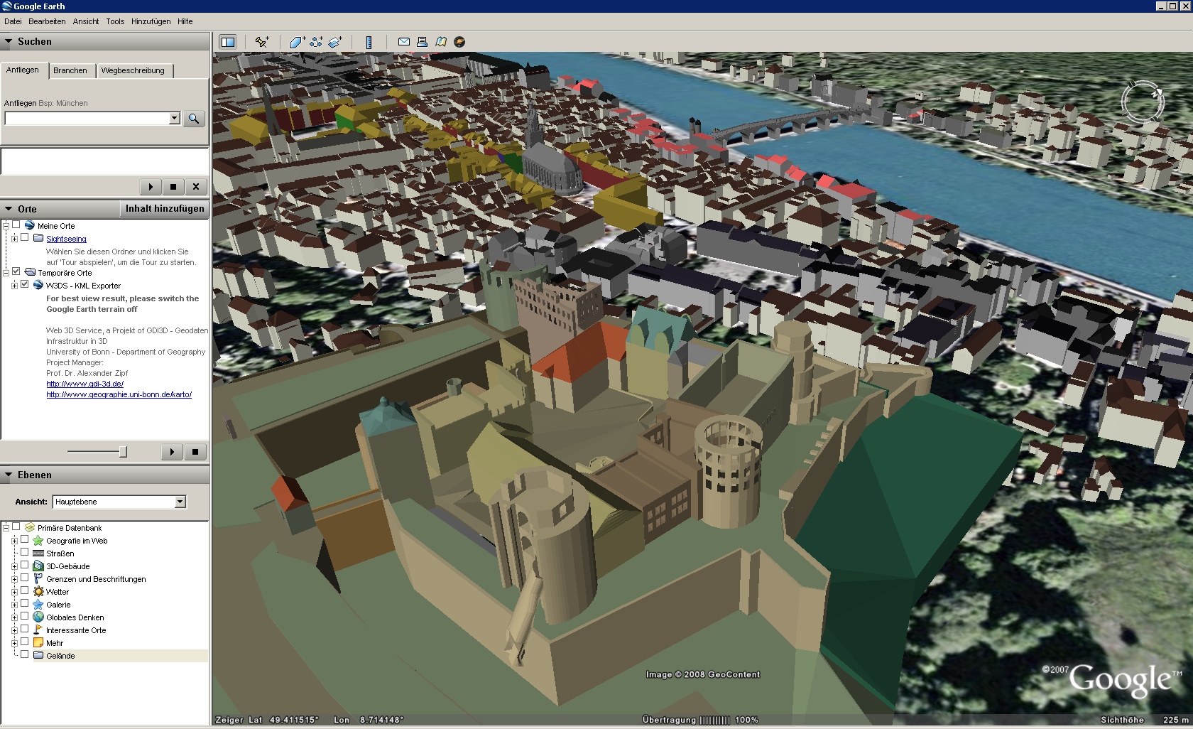
Task: Click the W3DS KML Exporter icon
Action: (x=38, y=285)
